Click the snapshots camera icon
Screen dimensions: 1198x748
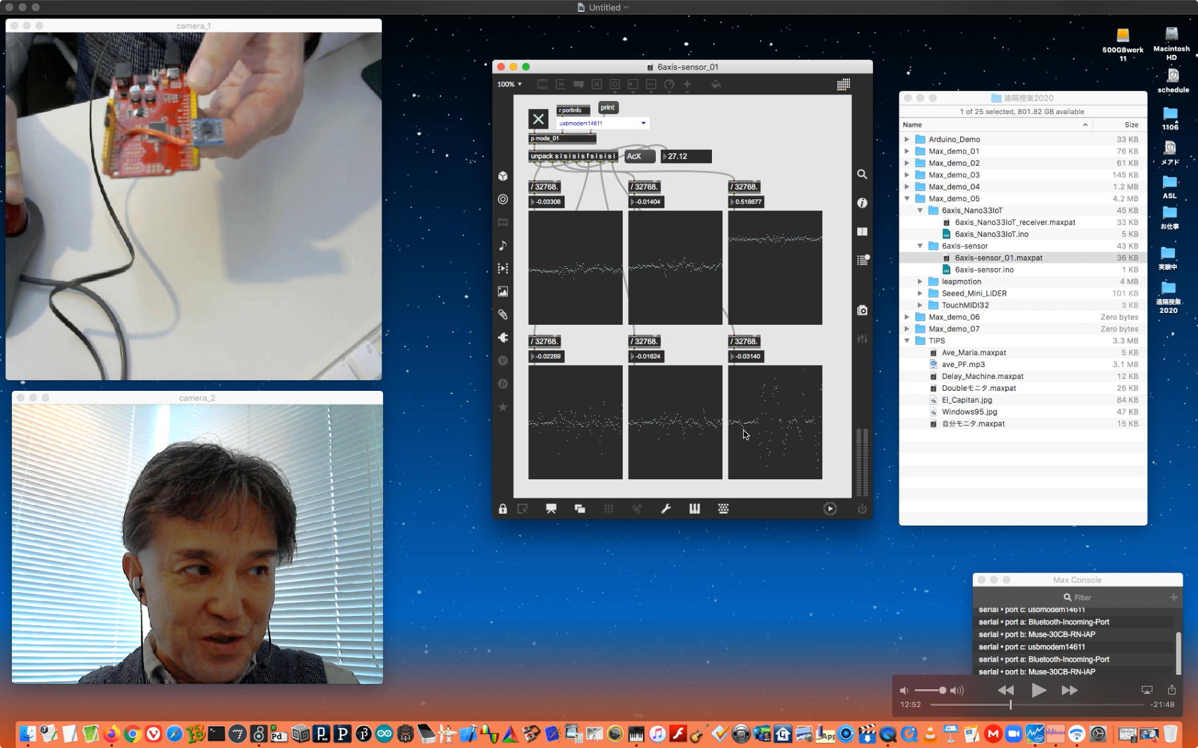[862, 310]
